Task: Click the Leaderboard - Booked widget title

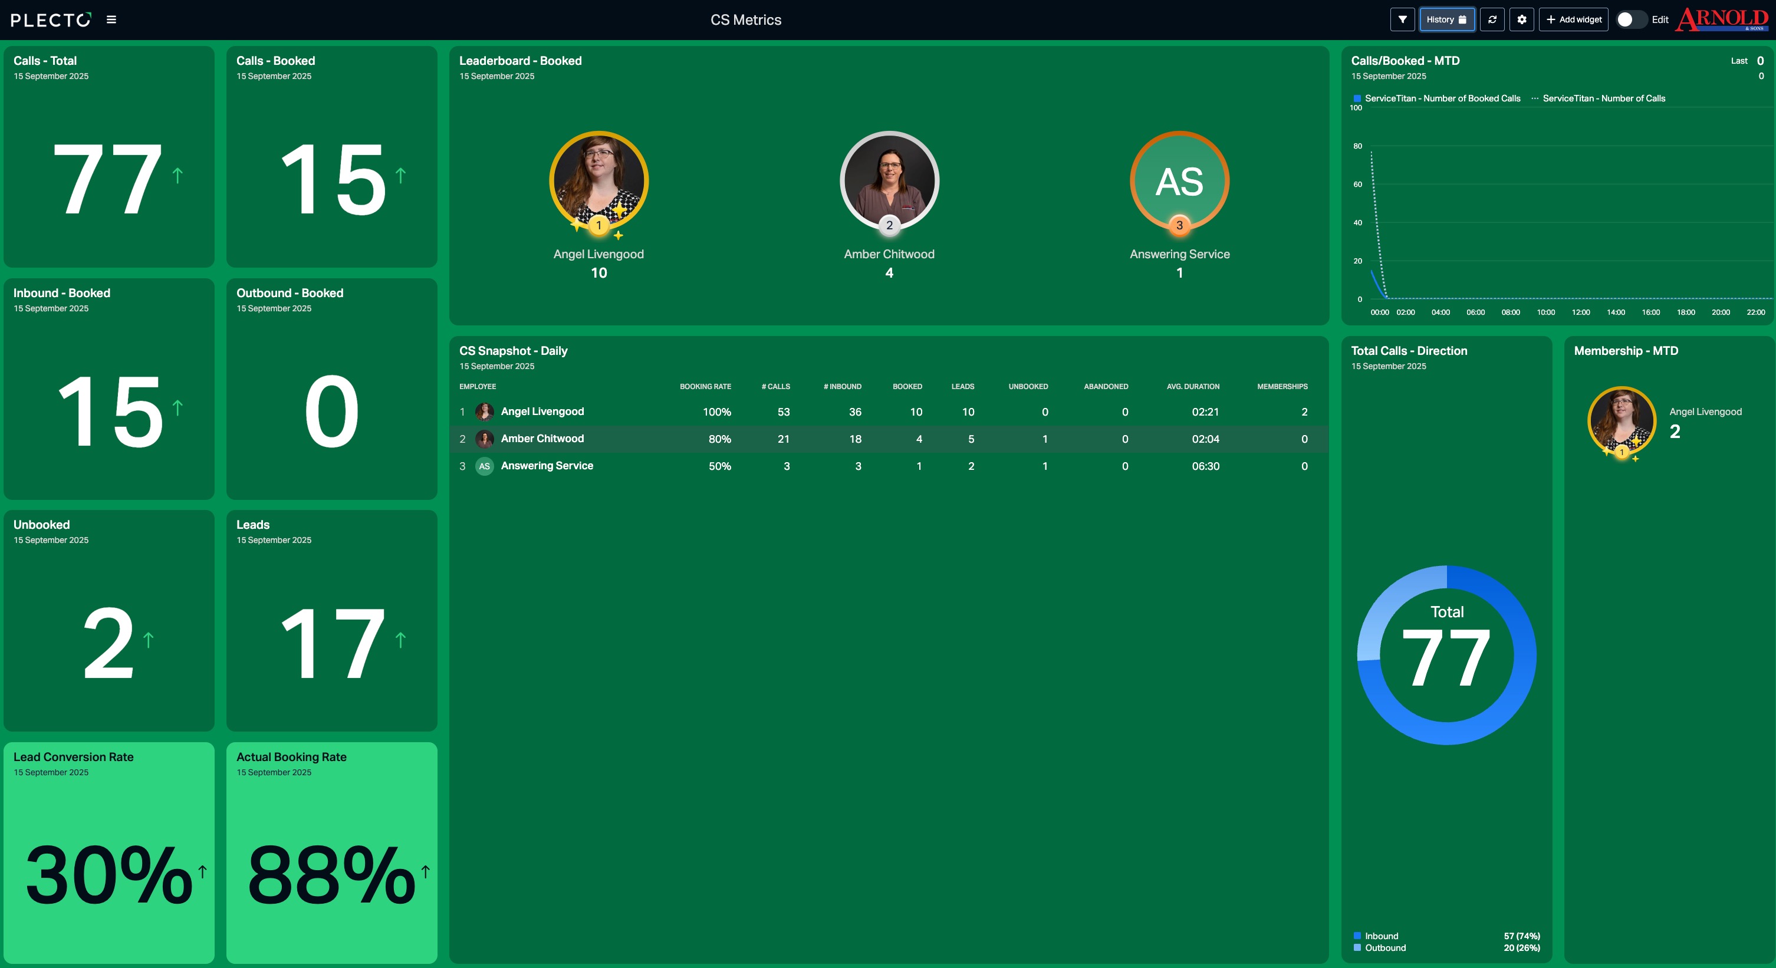Action: [521, 61]
